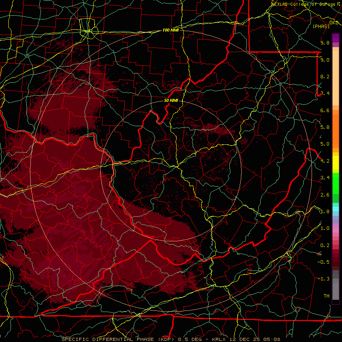Select the 3.4 value on the color scale
This screenshot has width=342, height=342.
325,178
